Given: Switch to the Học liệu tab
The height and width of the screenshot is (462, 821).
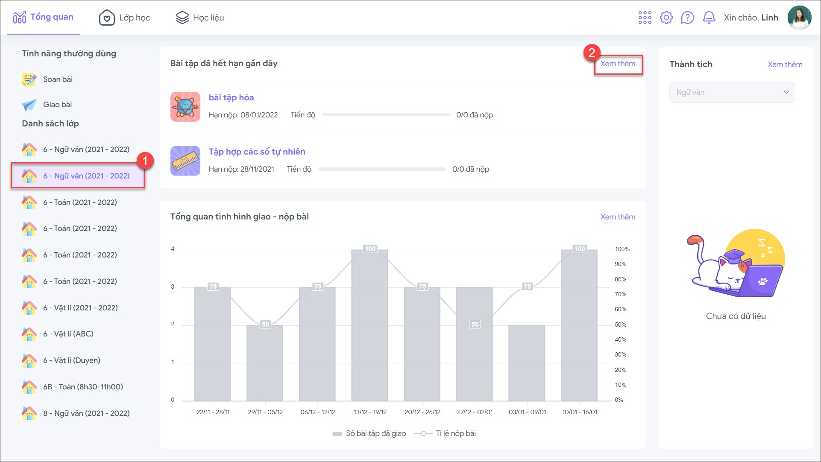Looking at the screenshot, I should [x=200, y=18].
